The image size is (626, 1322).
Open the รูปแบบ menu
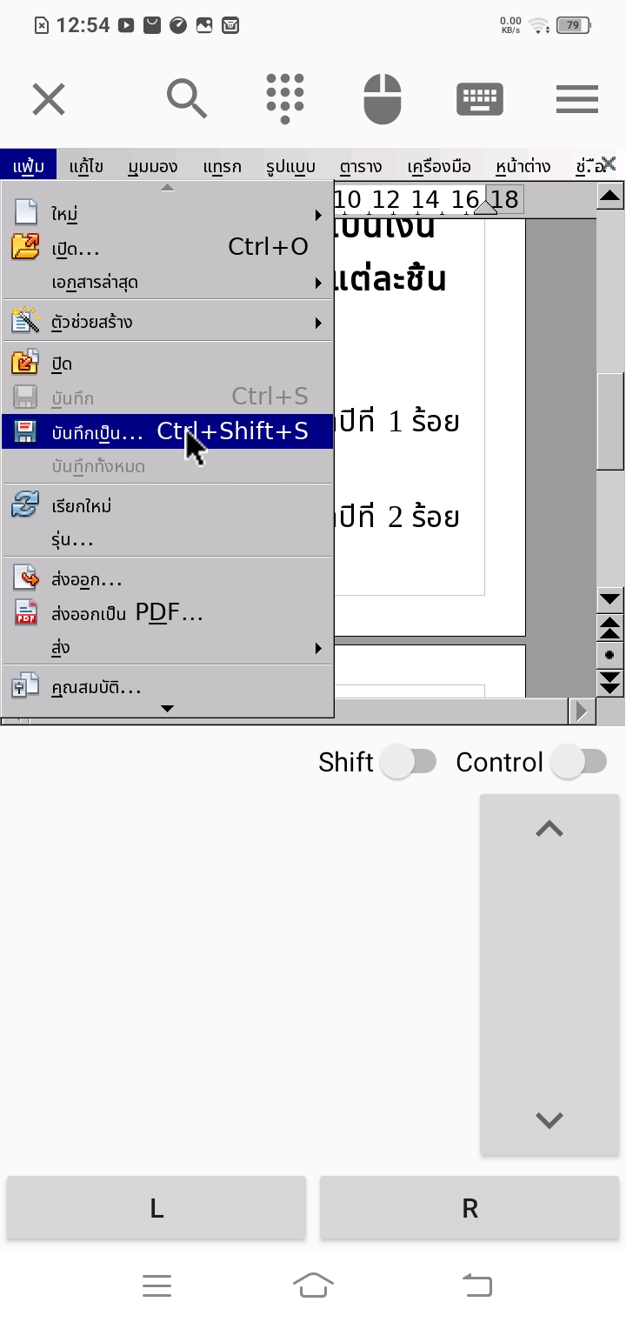[290, 166]
